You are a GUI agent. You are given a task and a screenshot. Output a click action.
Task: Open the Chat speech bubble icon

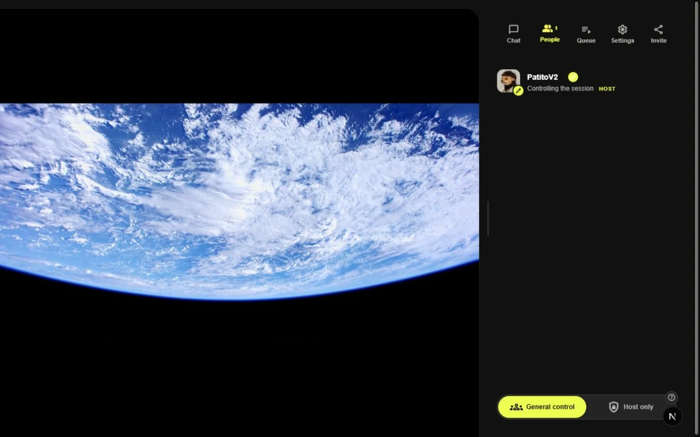pos(513,29)
